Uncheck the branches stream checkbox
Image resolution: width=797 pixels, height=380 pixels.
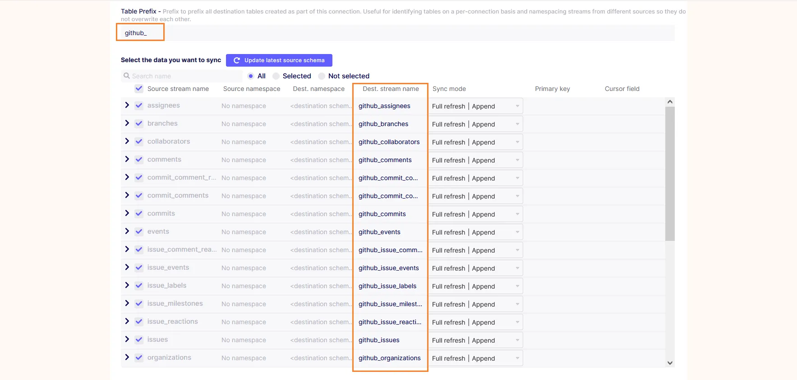click(139, 123)
